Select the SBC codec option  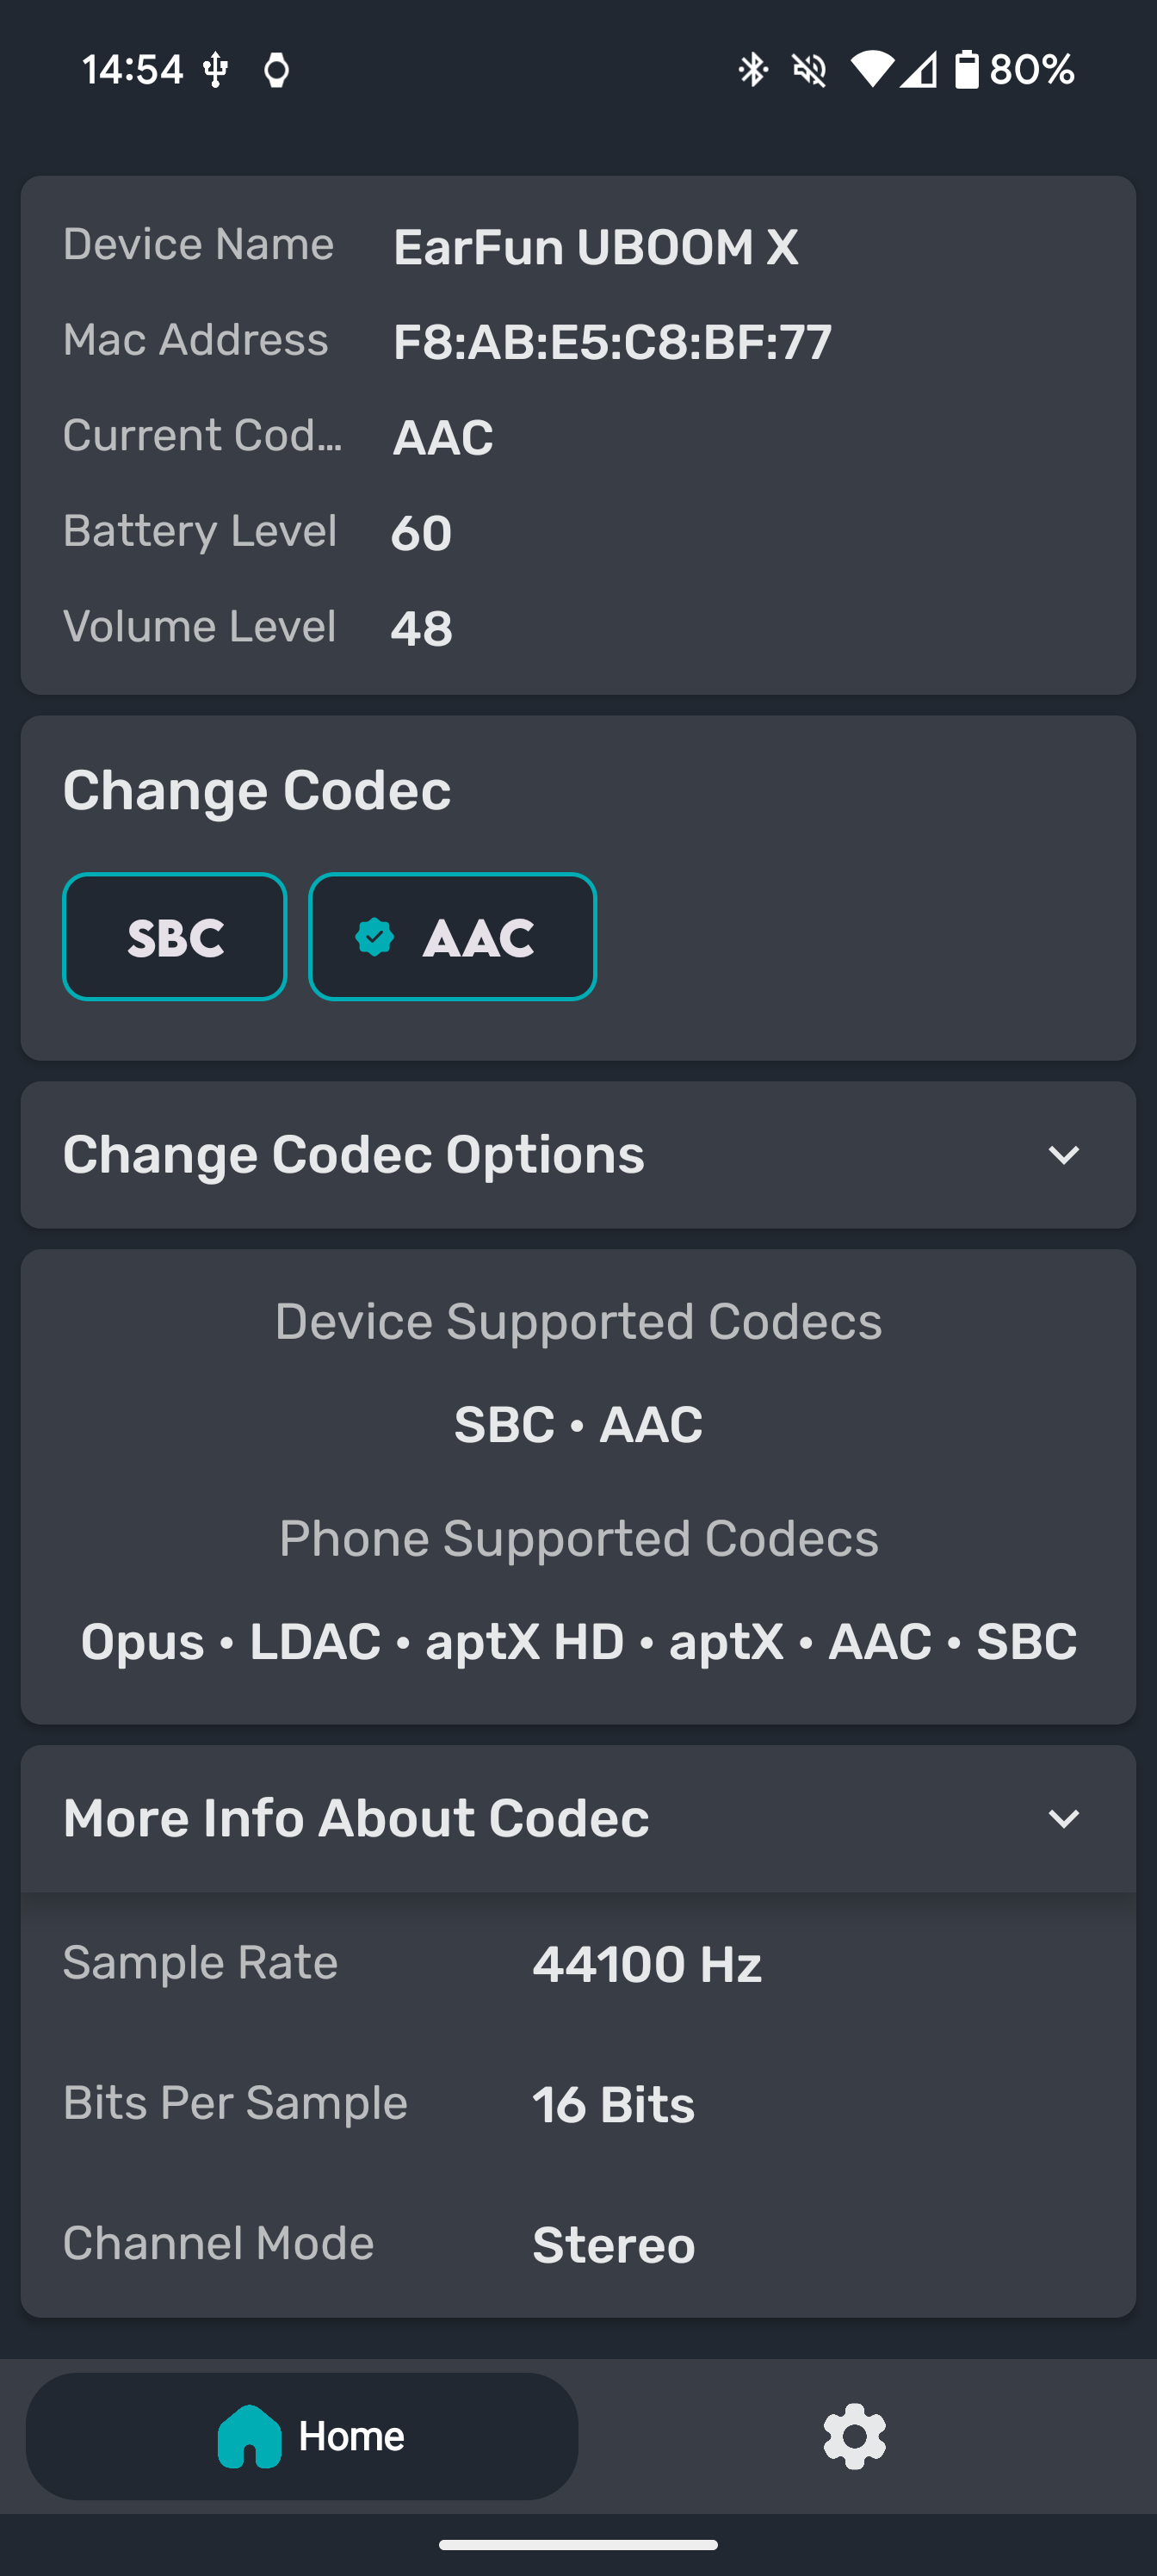pyautogui.click(x=175, y=937)
